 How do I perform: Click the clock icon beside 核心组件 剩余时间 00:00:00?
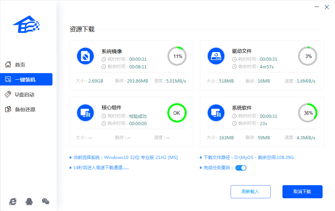click(104, 123)
